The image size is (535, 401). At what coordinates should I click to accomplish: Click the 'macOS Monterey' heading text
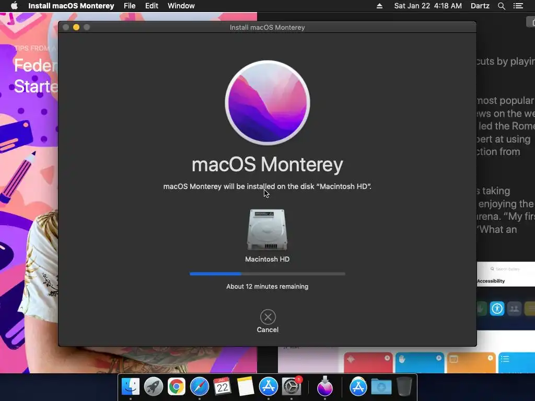click(267, 164)
